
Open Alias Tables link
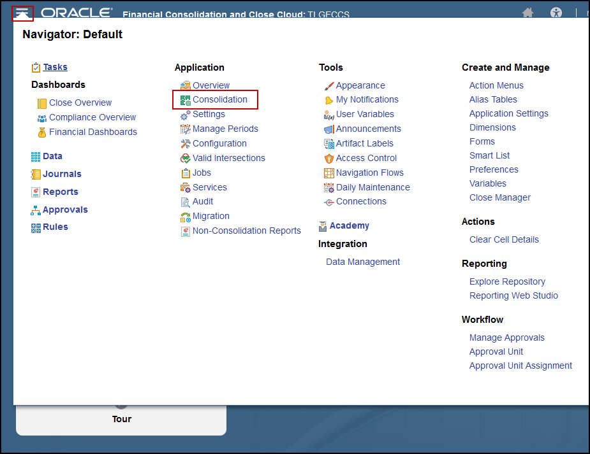coord(493,99)
